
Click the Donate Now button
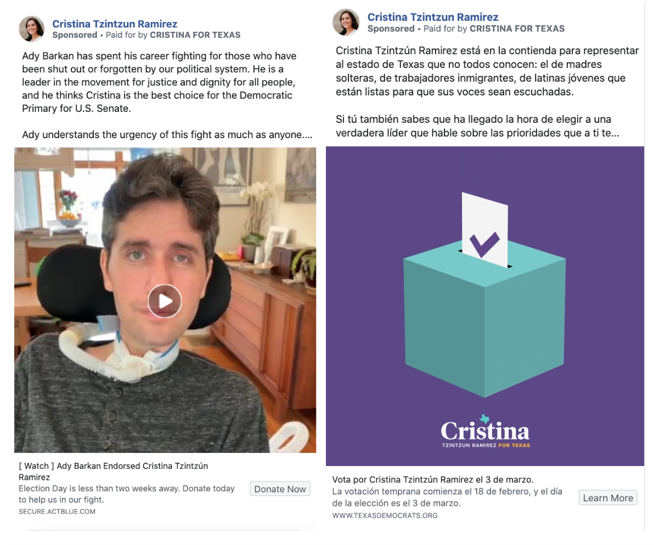coord(280,489)
